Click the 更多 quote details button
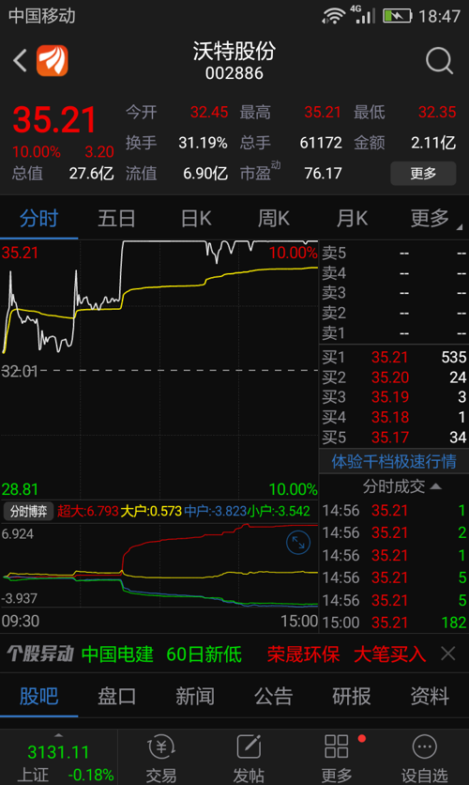The image size is (469, 785). (423, 173)
